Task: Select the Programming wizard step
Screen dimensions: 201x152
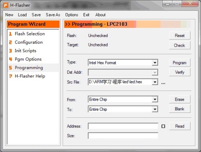Action: click(33, 68)
